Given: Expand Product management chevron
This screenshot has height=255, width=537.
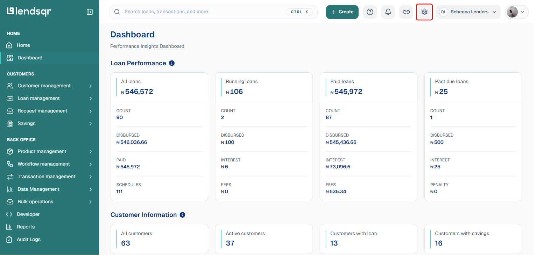Looking at the screenshot, I should pyautogui.click(x=91, y=152).
